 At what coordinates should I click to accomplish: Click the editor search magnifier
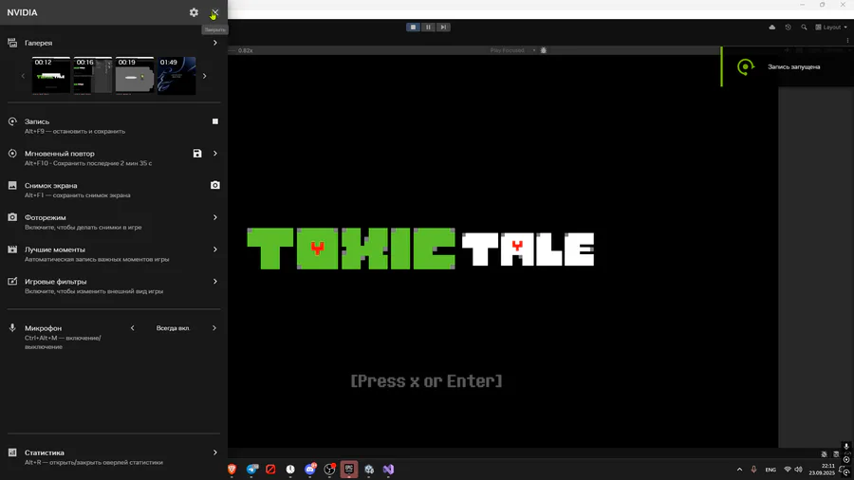click(x=804, y=28)
